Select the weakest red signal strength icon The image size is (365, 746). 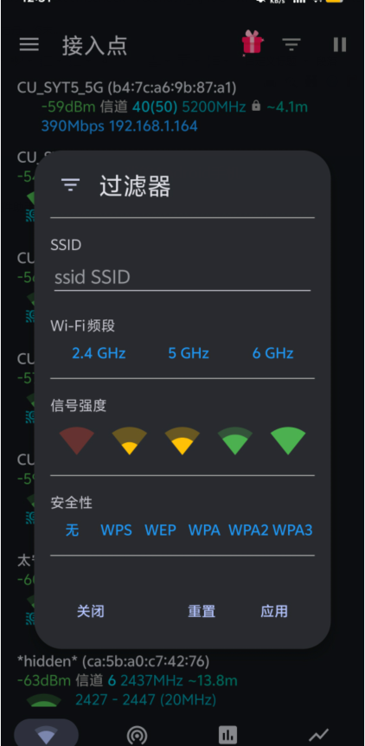click(x=76, y=441)
